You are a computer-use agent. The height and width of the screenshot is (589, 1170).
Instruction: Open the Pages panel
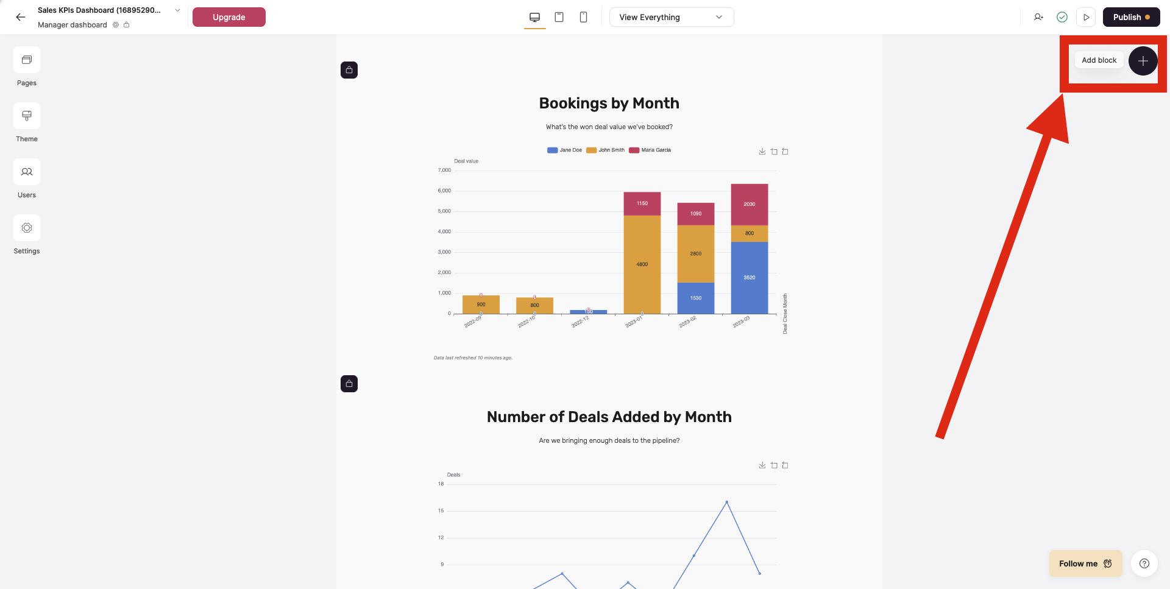(27, 60)
